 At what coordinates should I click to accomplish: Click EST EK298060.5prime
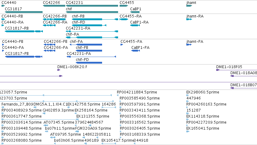(x=203, y=92)
